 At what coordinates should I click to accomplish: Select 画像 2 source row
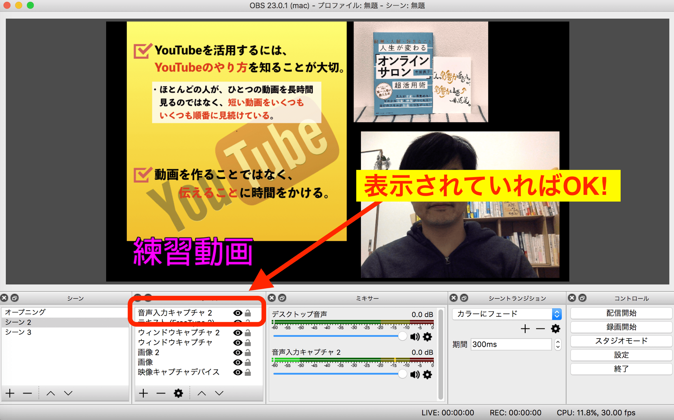pos(198,352)
